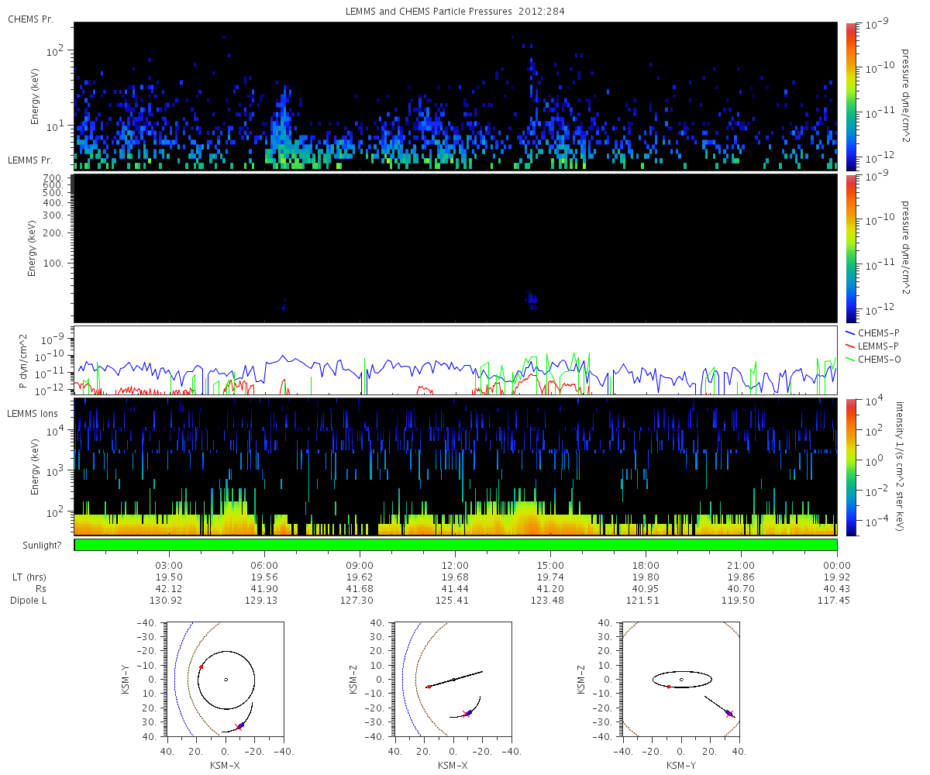Click the LEMMS Ions intensity color bar
This screenshot has width=930, height=775.
tap(850, 467)
